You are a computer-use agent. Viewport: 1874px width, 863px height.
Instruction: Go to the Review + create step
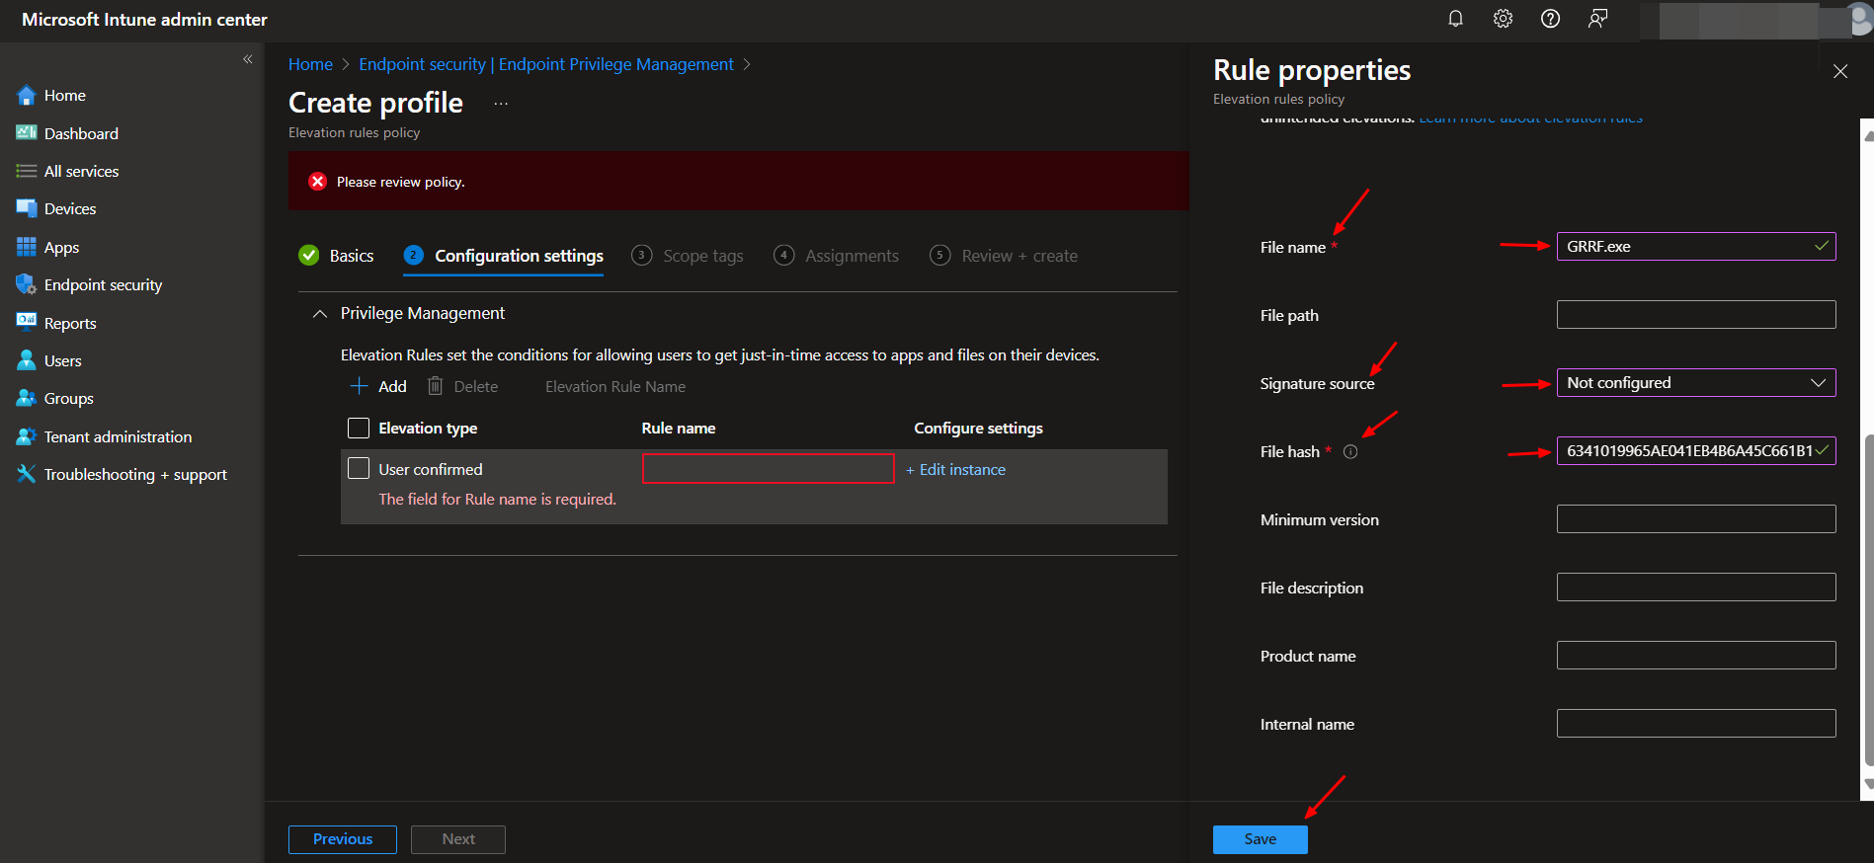[1004, 256]
